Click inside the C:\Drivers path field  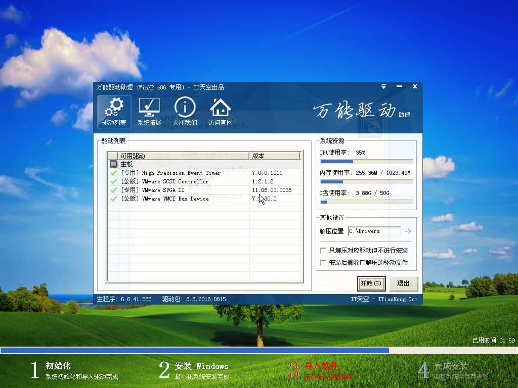pos(374,231)
